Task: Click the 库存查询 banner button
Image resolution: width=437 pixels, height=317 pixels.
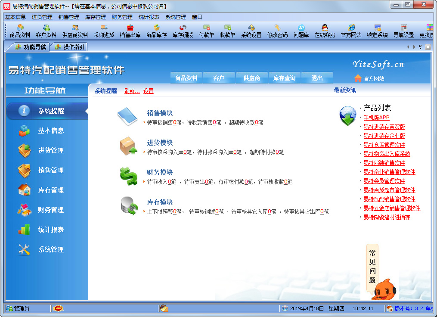Action: click(x=284, y=78)
